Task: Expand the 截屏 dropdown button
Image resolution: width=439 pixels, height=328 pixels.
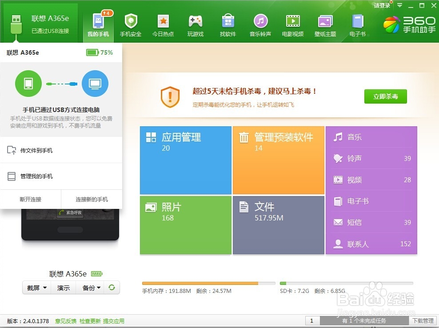Action: click(37, 288)
